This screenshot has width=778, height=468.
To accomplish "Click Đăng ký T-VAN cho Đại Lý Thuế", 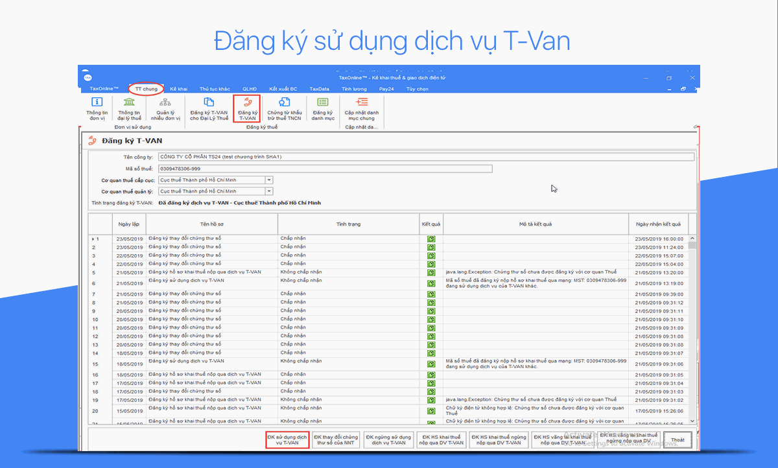I will [209, 108].
